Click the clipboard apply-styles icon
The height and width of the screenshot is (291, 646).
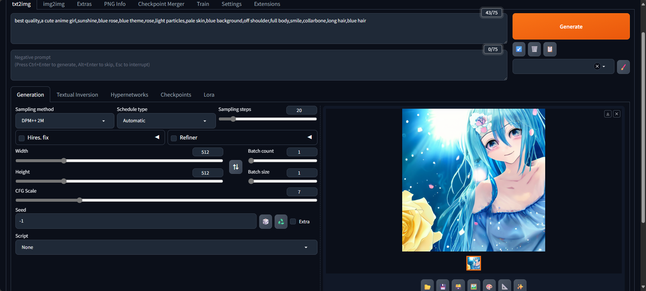[550, 49]
